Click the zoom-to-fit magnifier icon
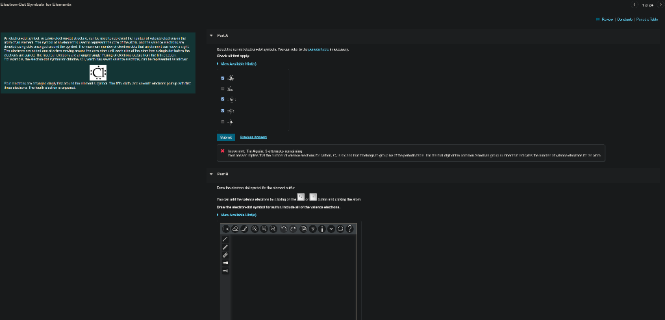The height and width of the screenshot is (320, 665). coord(255,229)
